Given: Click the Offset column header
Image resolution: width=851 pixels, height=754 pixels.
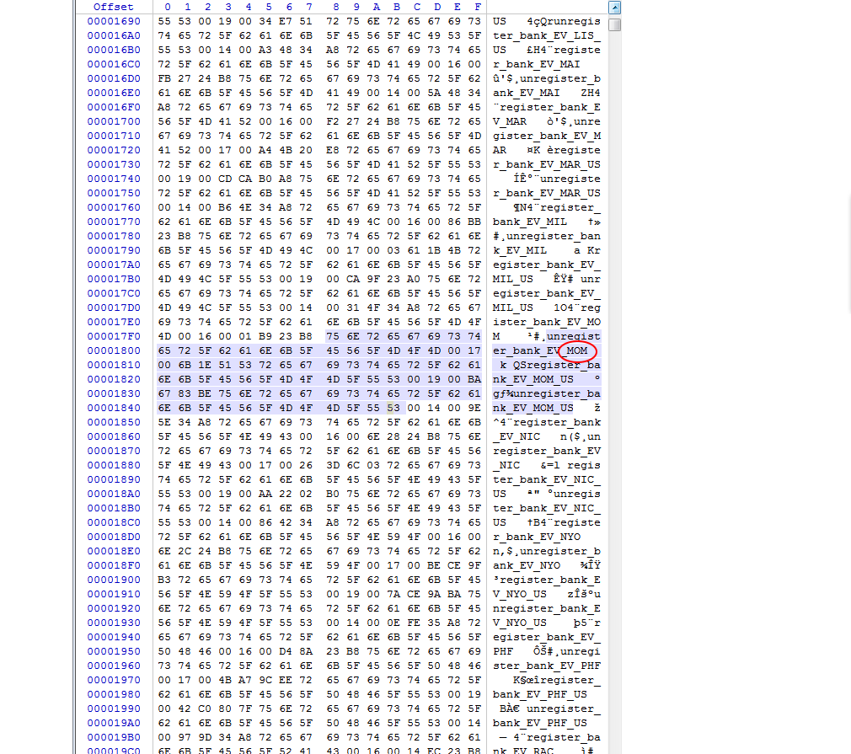Looking at the screenshot, I should tap(114, 7).
